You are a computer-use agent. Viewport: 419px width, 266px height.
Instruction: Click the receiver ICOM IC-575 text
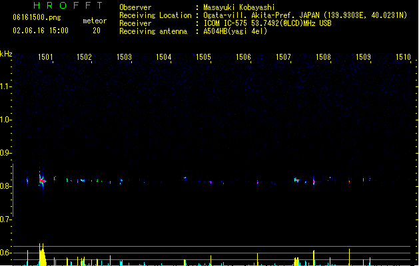(268, 23)
